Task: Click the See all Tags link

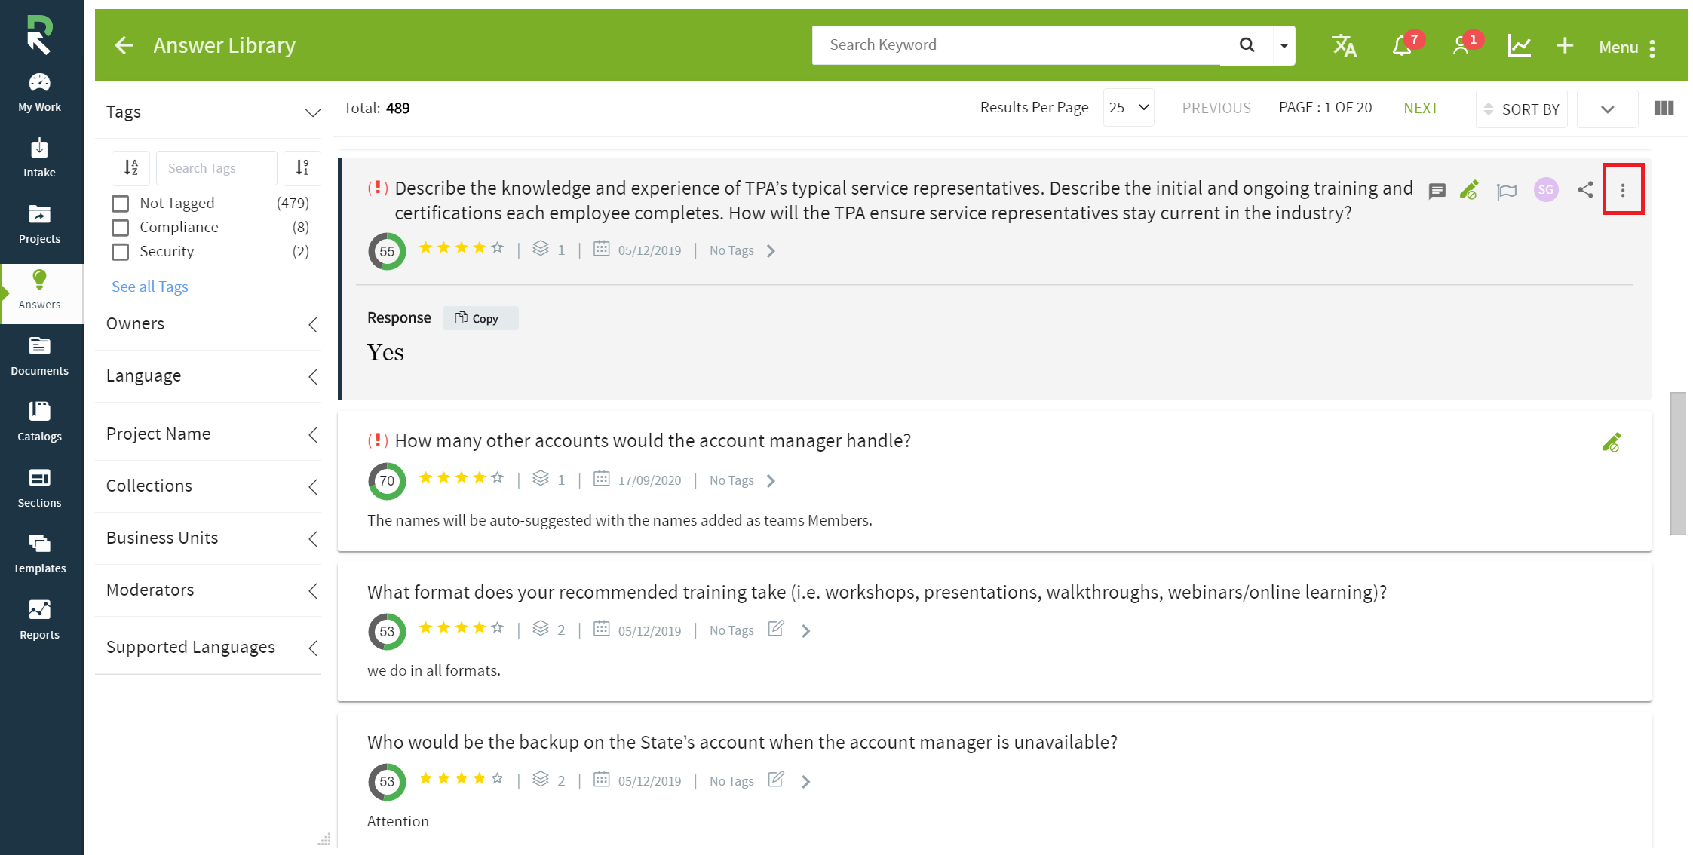Action: tap(150, 287)
